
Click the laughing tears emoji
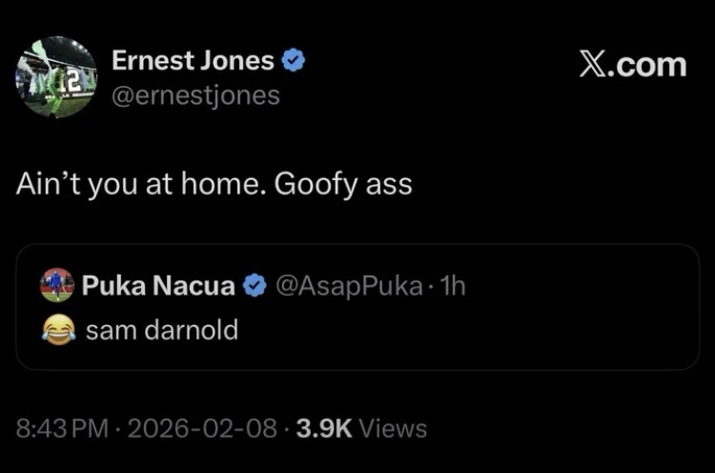tap(58, 330)
